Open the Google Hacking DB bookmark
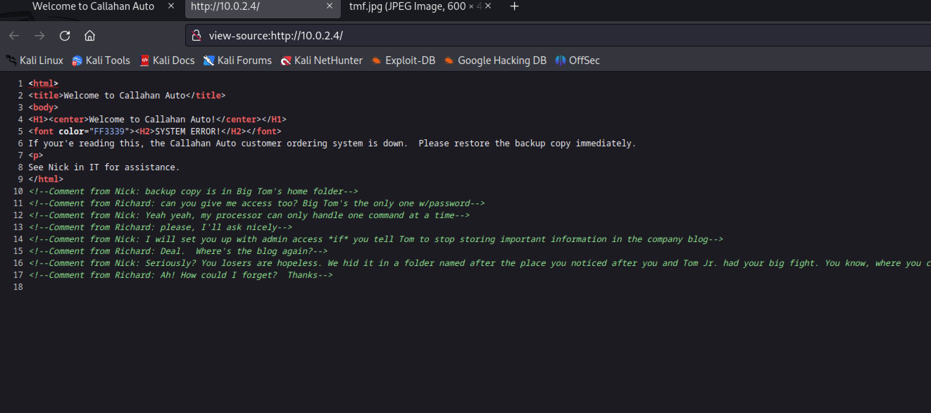Viewport: 931px width, 413px height. (x=495, y=60)
